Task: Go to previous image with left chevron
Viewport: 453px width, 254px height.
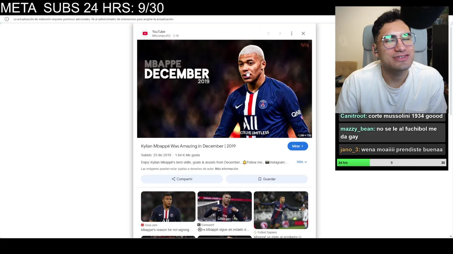Action: [x=268, y=34]
